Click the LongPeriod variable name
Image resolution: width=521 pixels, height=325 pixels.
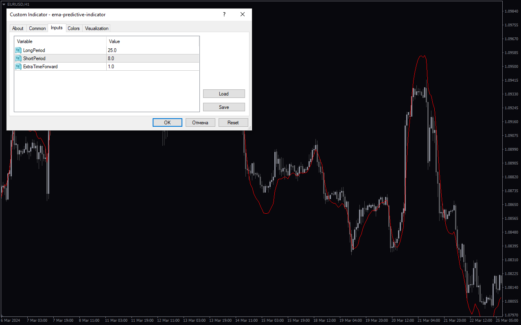point(34,50)
